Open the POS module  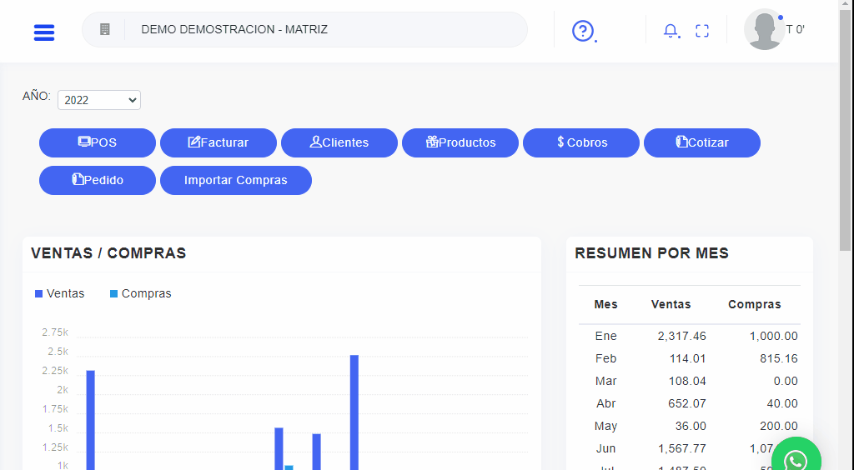[98, 142]
